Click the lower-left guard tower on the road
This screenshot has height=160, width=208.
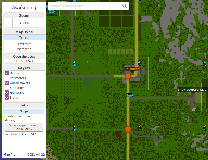(x=74, y=128)
